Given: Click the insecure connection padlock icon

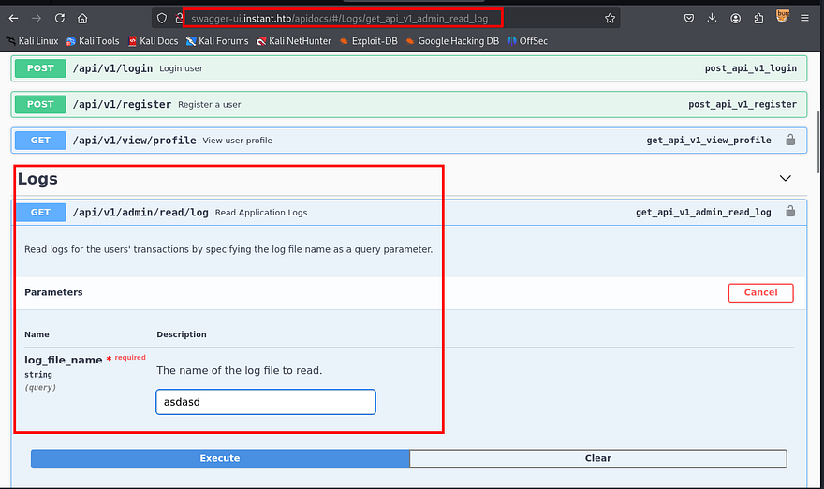Looking at the screenshot, I should click(x=179, y=19).
